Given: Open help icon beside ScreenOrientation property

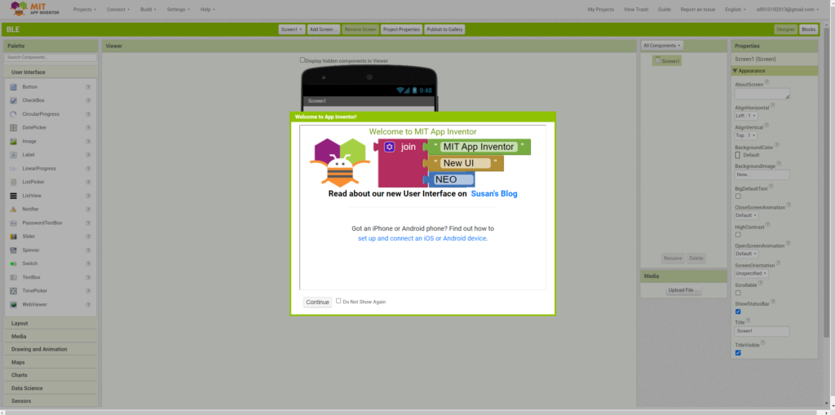Looking at the screenshot, I should point(779,263).
